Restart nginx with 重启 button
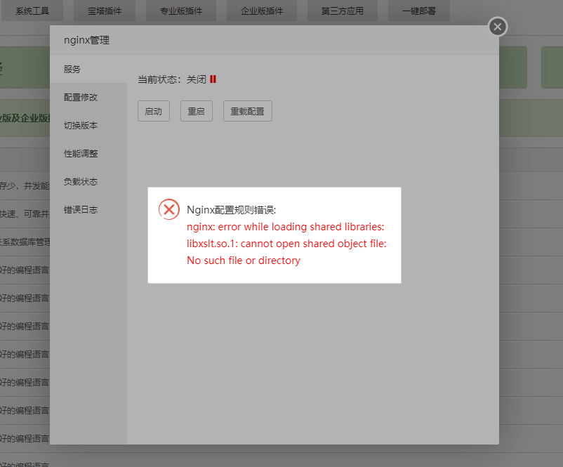The image size is (563, 467). pos(197,111)
